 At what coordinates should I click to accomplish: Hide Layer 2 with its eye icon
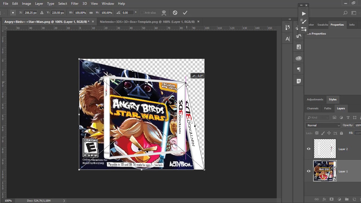[309, 149]
